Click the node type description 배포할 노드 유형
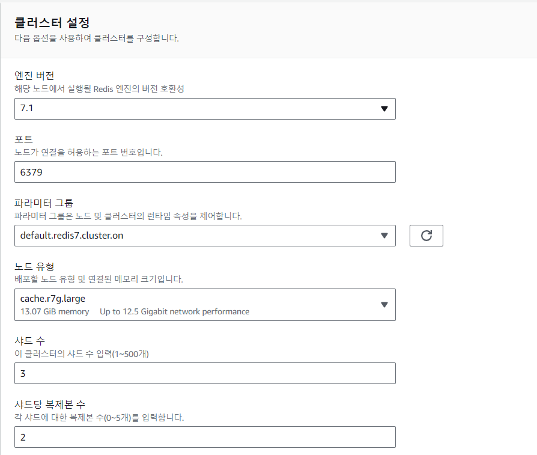Screen dimensions: 537x455 click(99, 279)
